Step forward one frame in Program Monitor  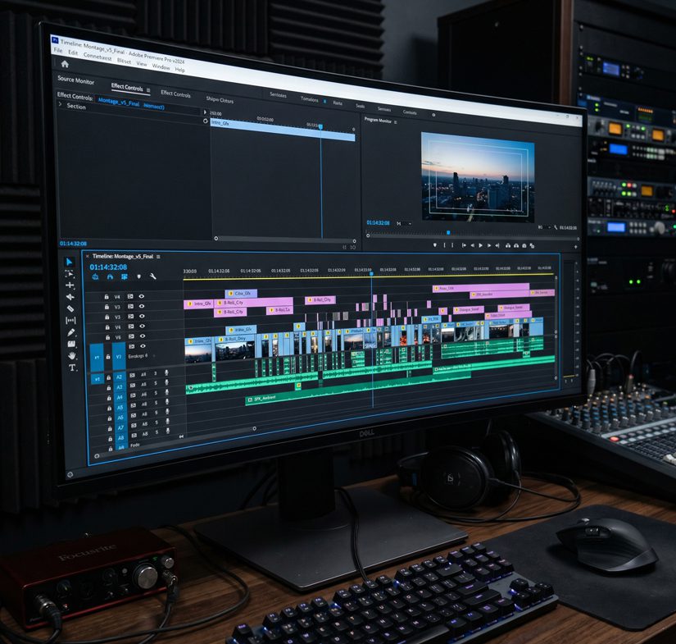489,245
